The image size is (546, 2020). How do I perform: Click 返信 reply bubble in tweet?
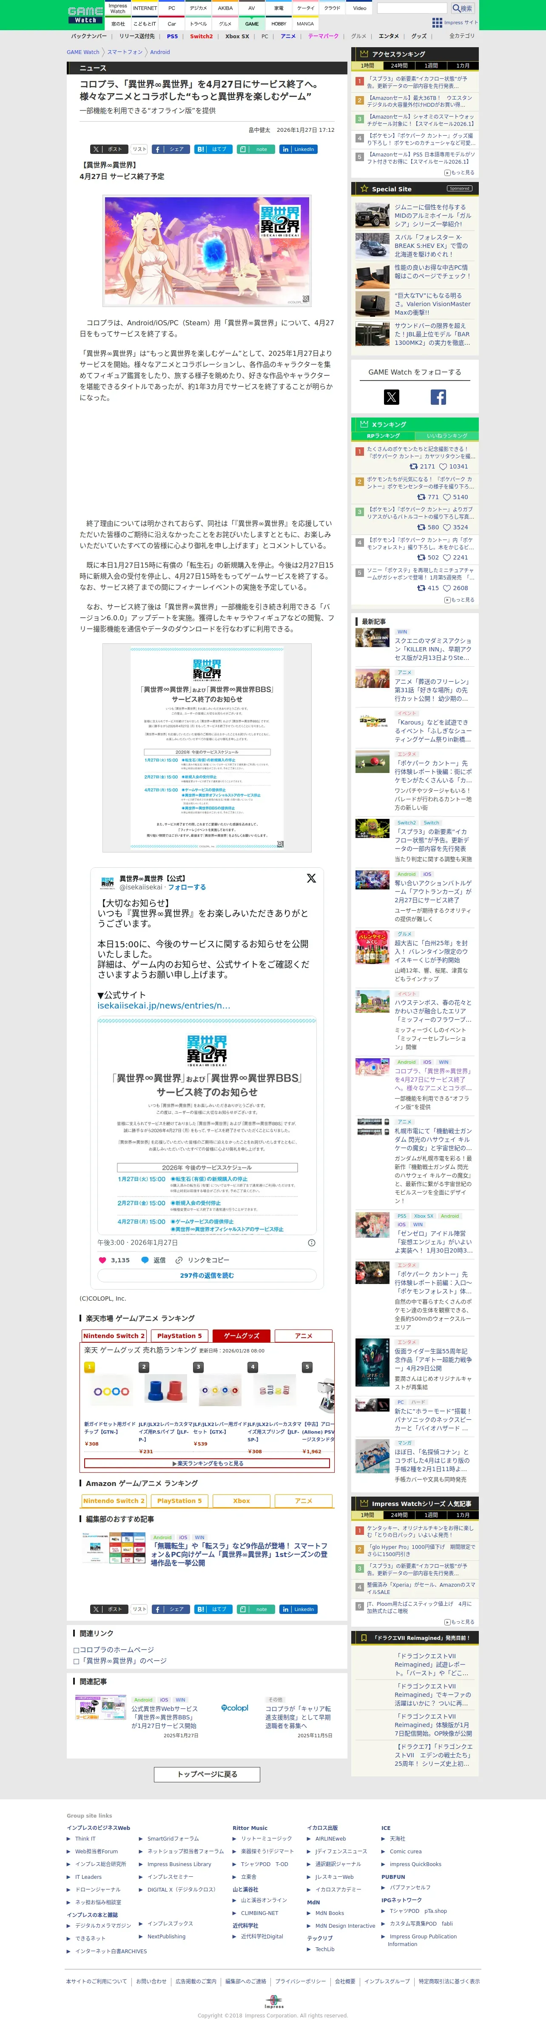(153, 1260)
